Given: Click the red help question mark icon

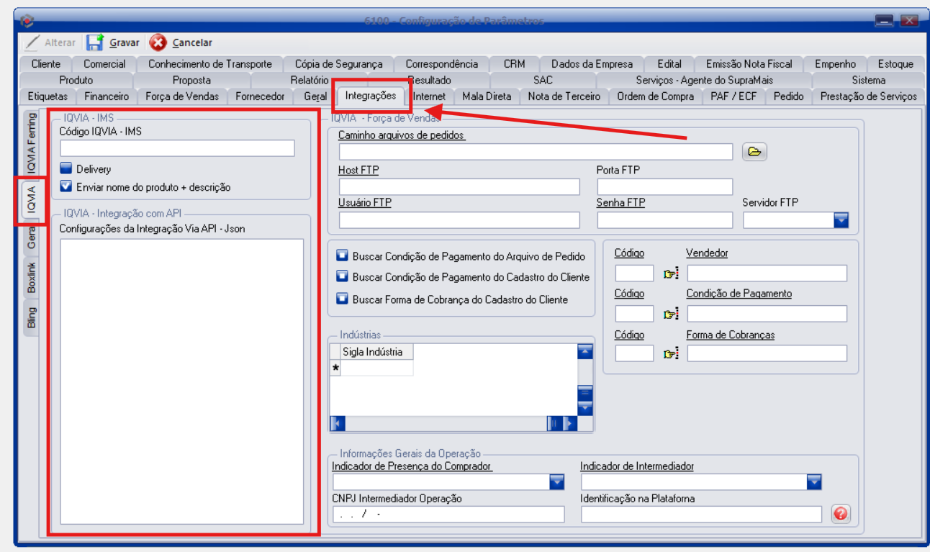Looking at the screenshot, I should [840, 514].
